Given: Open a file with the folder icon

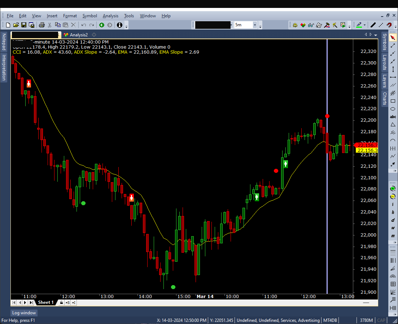Looking at the screenshot, I should [16, 25].
